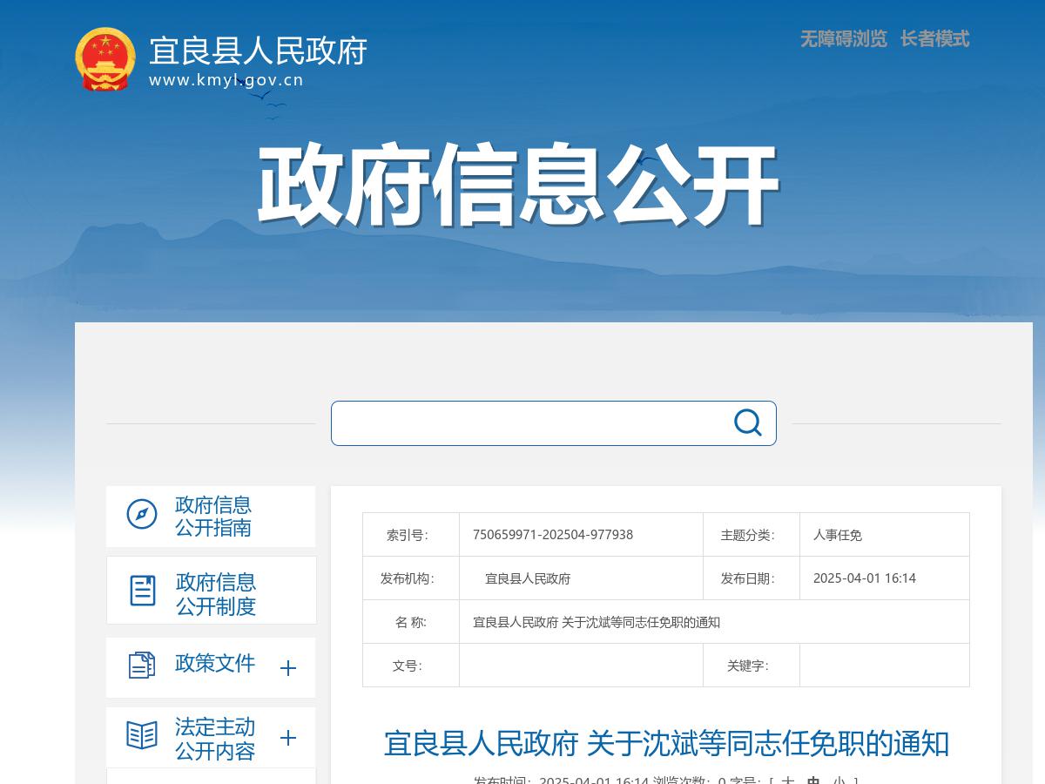The image size is (1045, 784).
Task: Click the document icon beside 政府信息公开制度
Action: coord(140,590)
